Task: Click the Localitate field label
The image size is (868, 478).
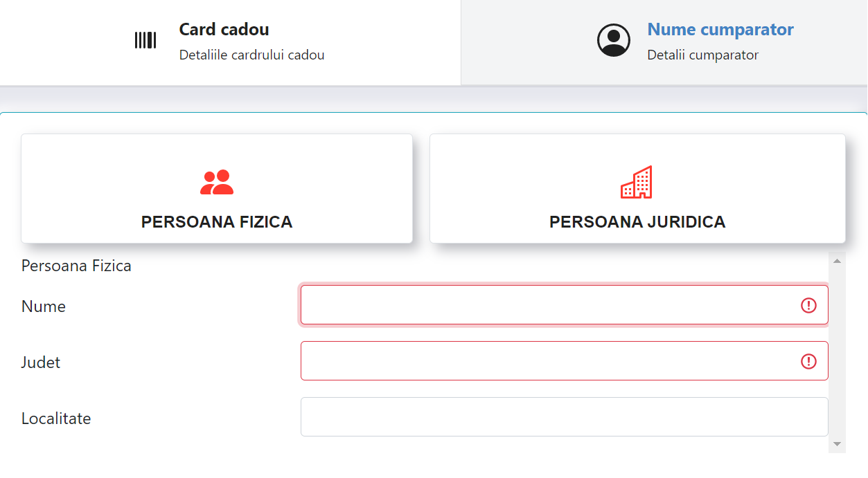Action: (x=56, y=419)
